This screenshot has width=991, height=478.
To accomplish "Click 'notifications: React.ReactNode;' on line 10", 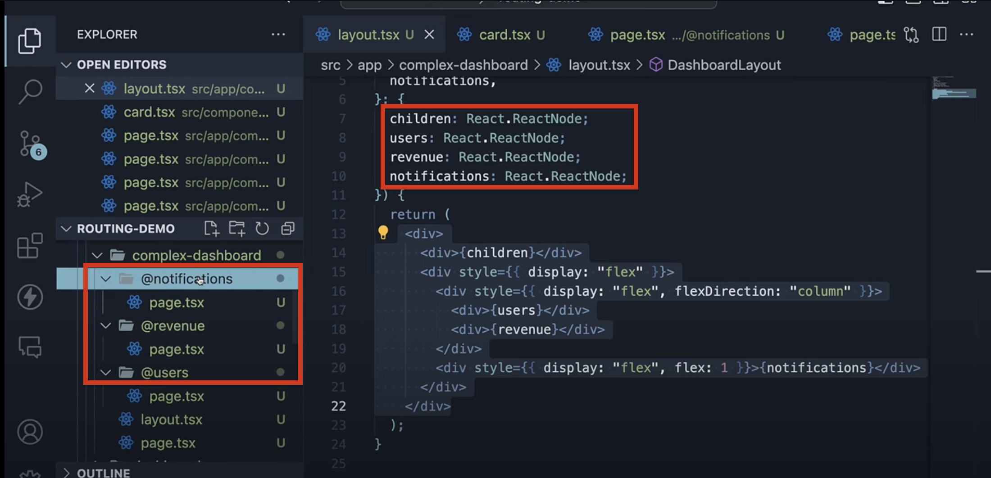I will [508, 176].
